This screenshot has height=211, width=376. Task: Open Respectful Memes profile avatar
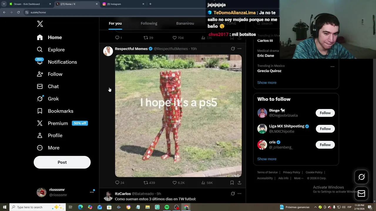click(108, 51)
